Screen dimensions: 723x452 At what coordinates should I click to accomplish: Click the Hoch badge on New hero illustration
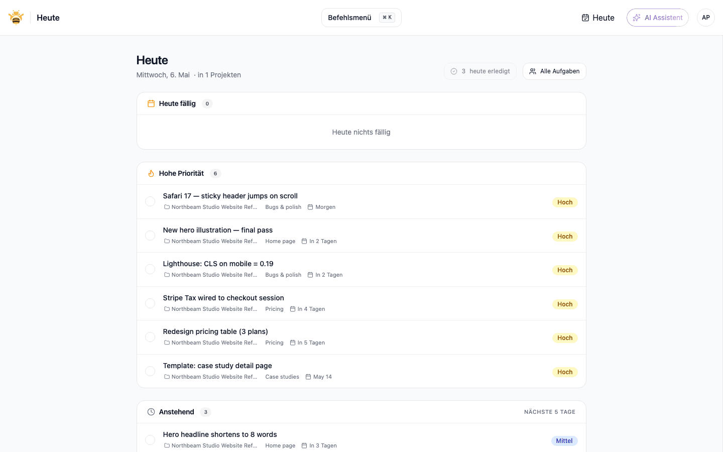pyautogui.click(x=565, y=237)
